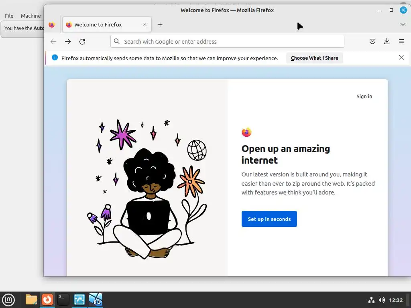
Task: Reload the current page
Action: pos(82,41)
